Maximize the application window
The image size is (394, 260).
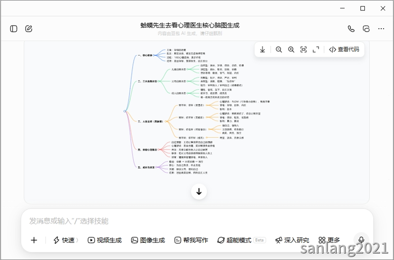(x=362, y=8)
